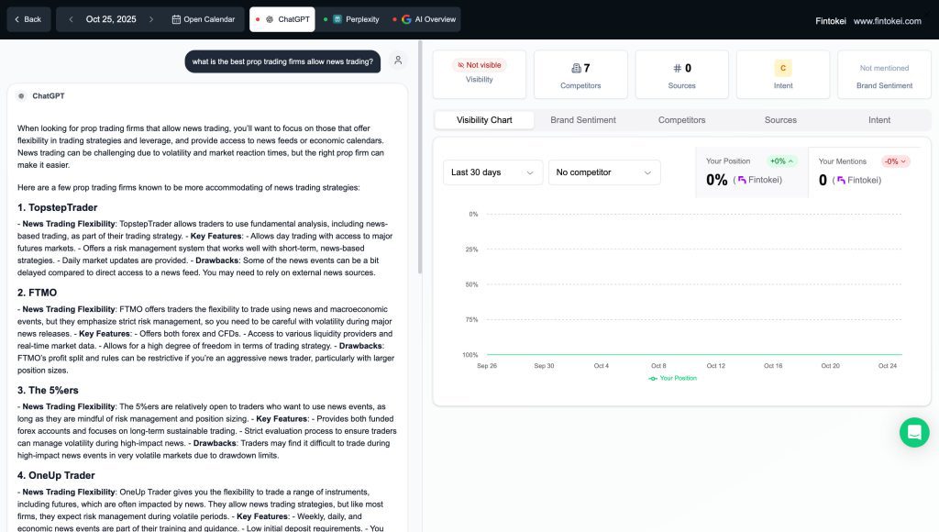Toggle the Your Position legend entry
The width and height of the screenshot is (939, 532).
coord(672,378)
